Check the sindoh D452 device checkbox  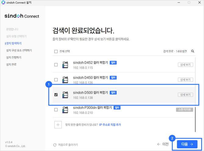56,65
